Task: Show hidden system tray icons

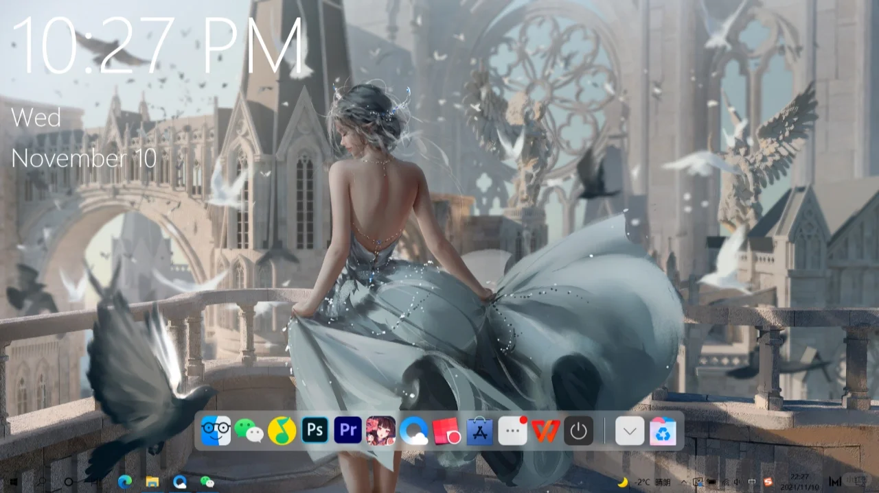Action: pos(684,482)
